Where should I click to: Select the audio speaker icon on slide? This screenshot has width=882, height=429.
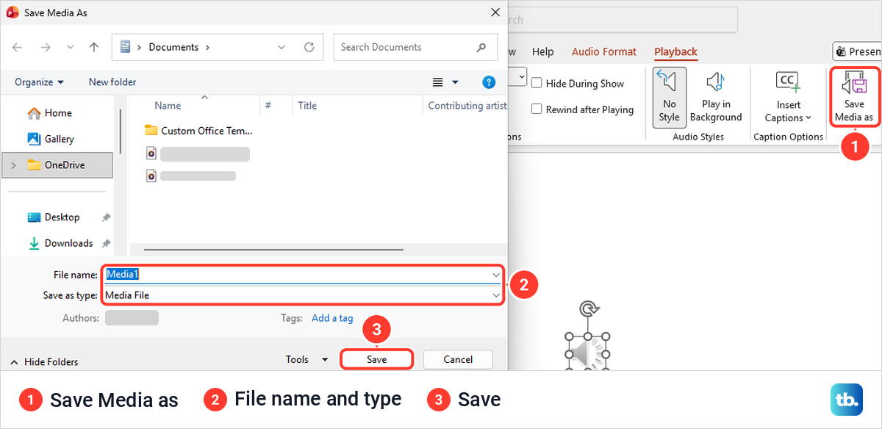pyautogui.click(x=587, y=353)
